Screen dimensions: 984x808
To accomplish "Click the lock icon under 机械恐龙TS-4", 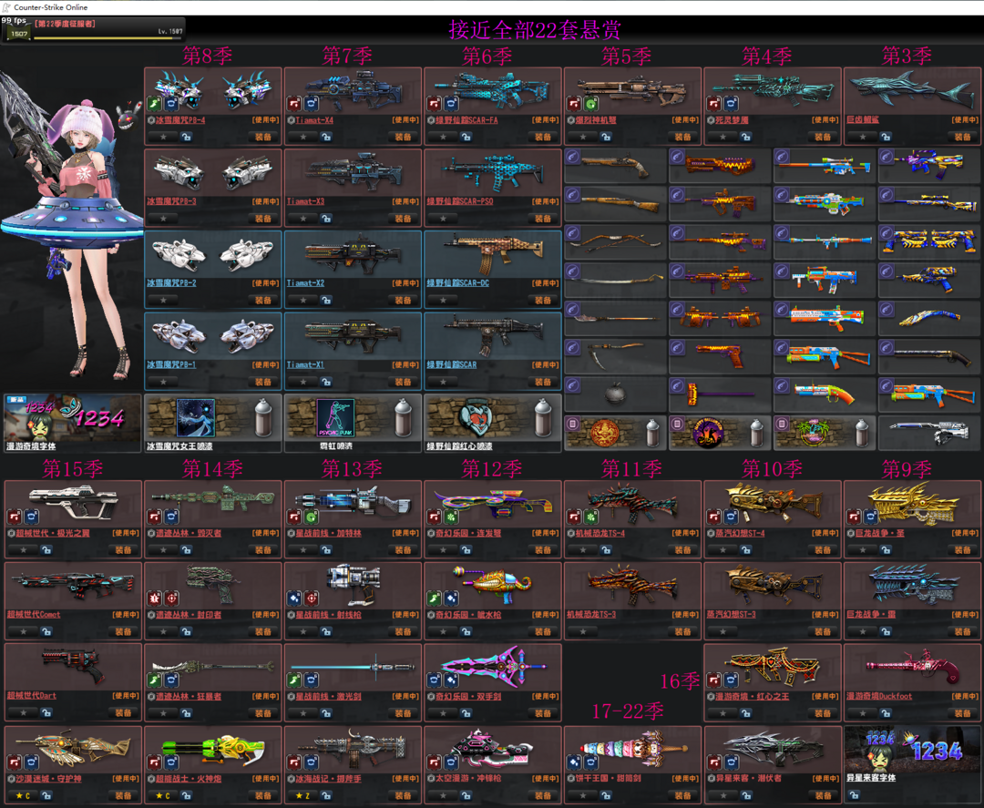I will click(606, 550).
